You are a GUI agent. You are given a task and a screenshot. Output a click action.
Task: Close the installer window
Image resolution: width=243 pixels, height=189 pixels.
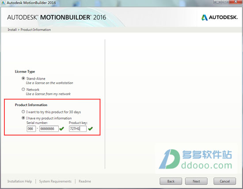click(235, 2)
